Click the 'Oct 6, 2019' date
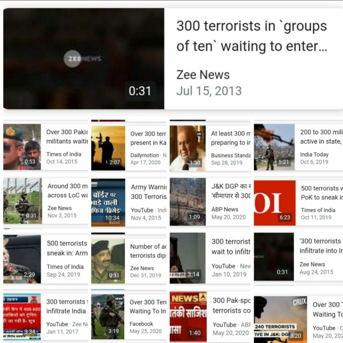The height and width of the screenshot is (343, 343). click(314, 162)
